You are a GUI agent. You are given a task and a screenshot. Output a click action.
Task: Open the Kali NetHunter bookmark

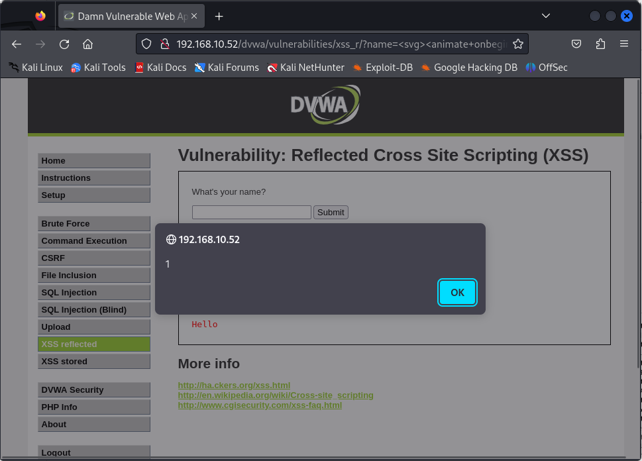(305, 68)
